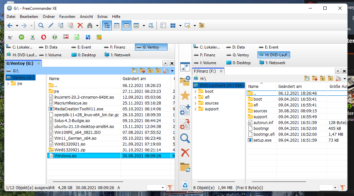The image size is (354, 196).
Task: Select I: Volume drive in right panel
Action: click(205, 63)
